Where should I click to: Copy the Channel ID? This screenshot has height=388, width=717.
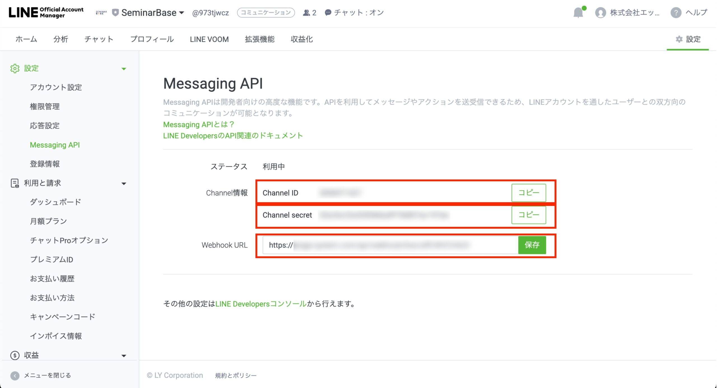coord(528,193)
